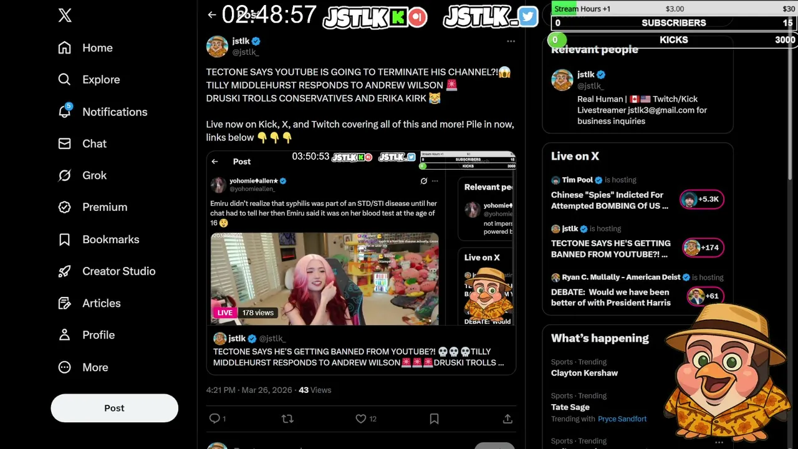Expand the More menu in sidebar

pyautogui.click(x=83, y=367)
